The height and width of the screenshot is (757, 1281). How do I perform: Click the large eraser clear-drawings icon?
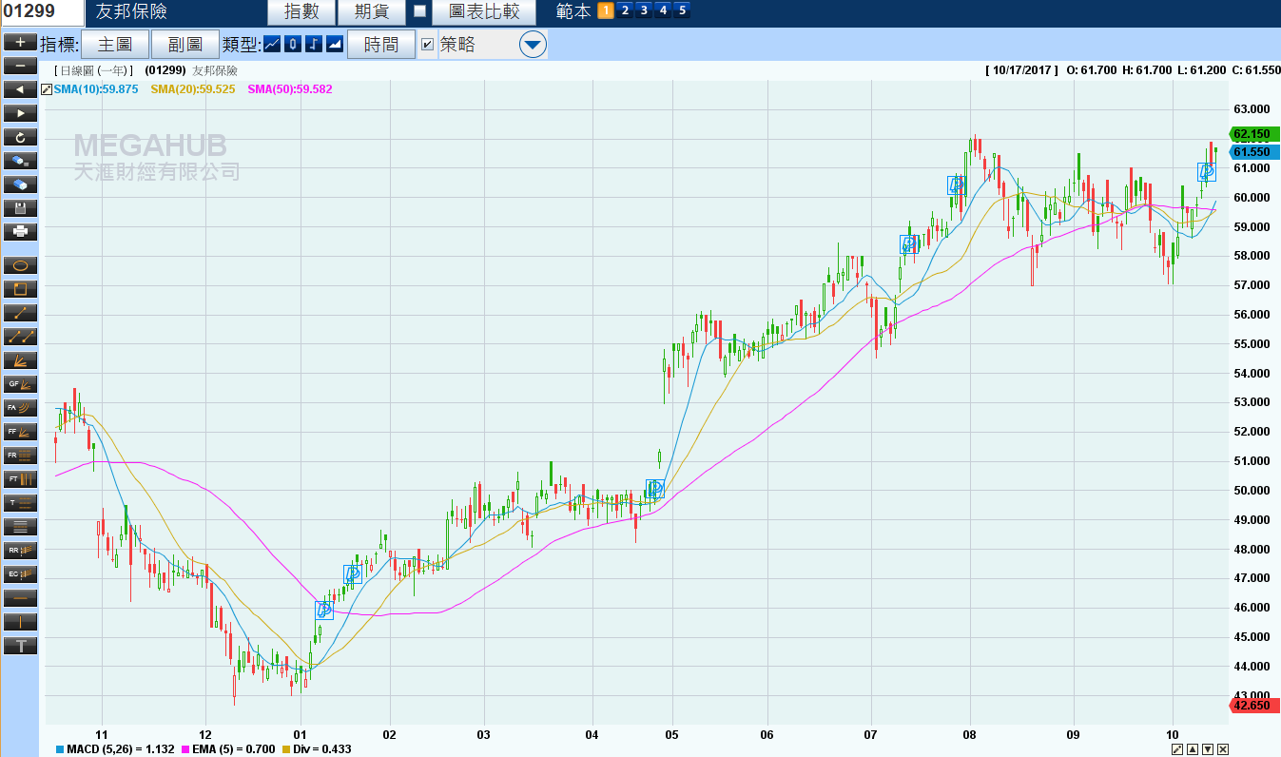[x=21, y=184]
